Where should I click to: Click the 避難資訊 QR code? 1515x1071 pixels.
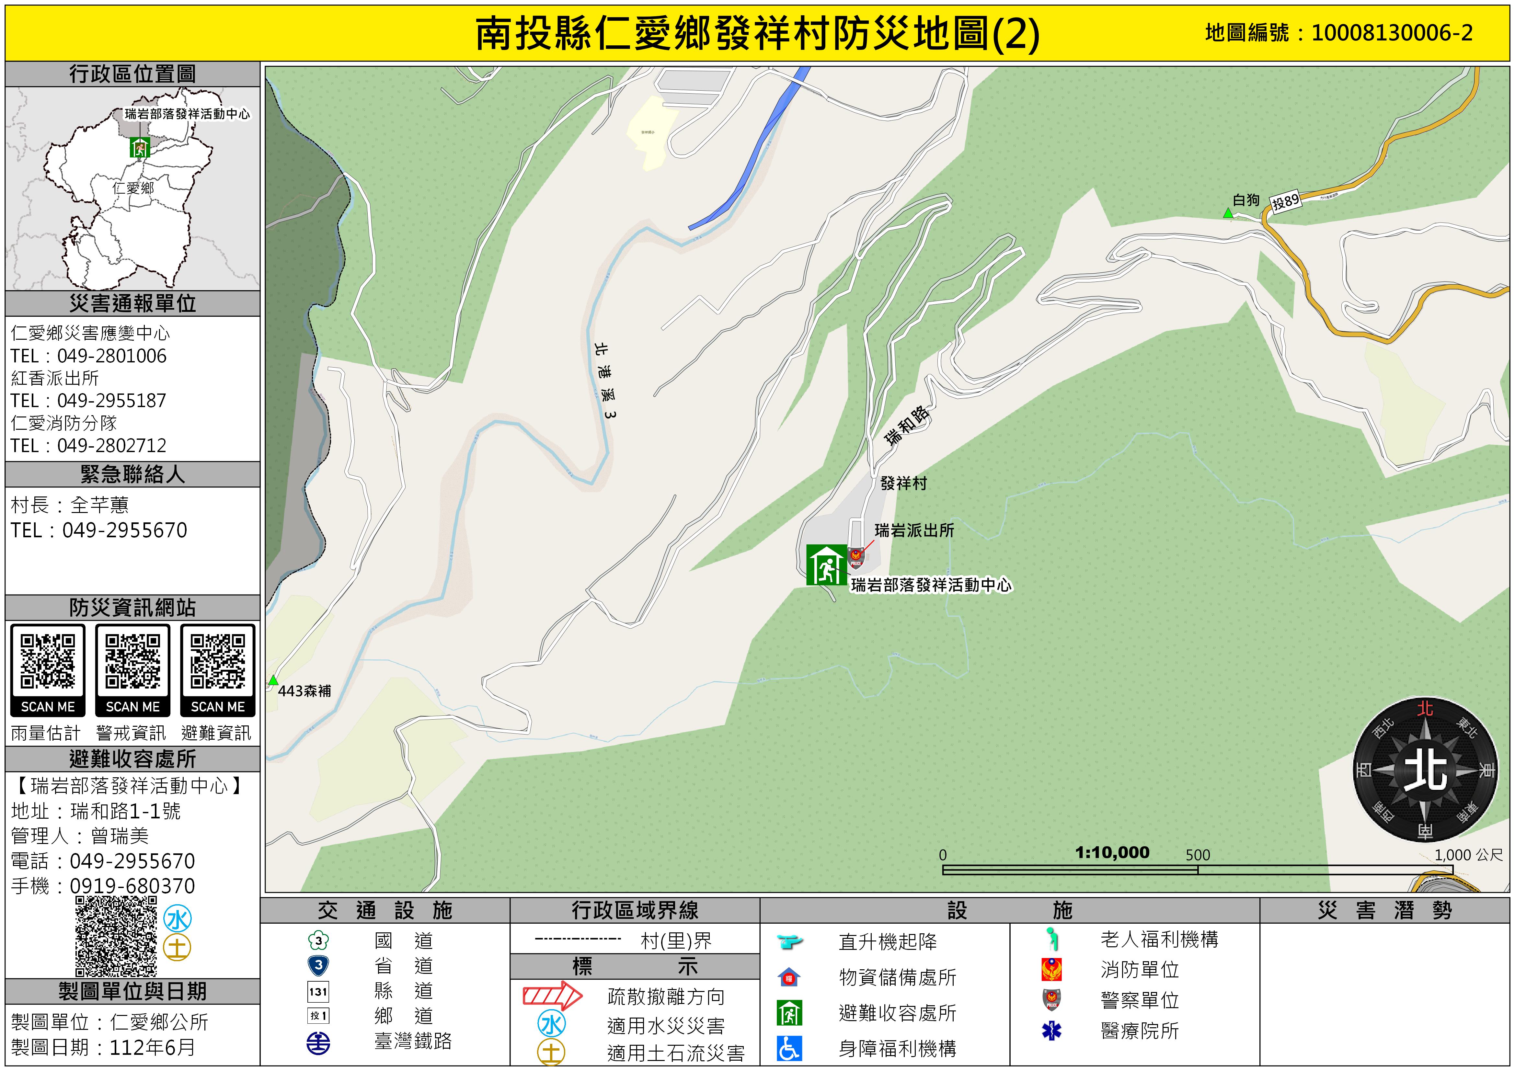coord(218,662)
